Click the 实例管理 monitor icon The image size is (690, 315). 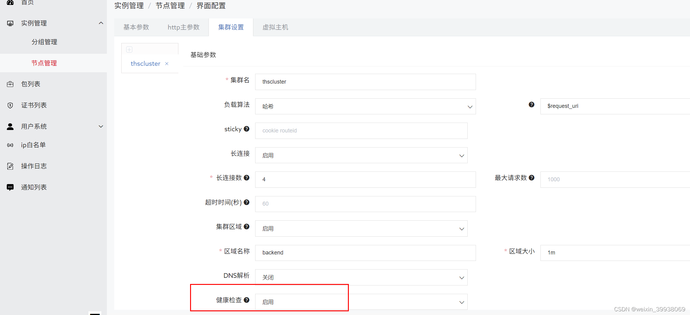click(10, 23)
